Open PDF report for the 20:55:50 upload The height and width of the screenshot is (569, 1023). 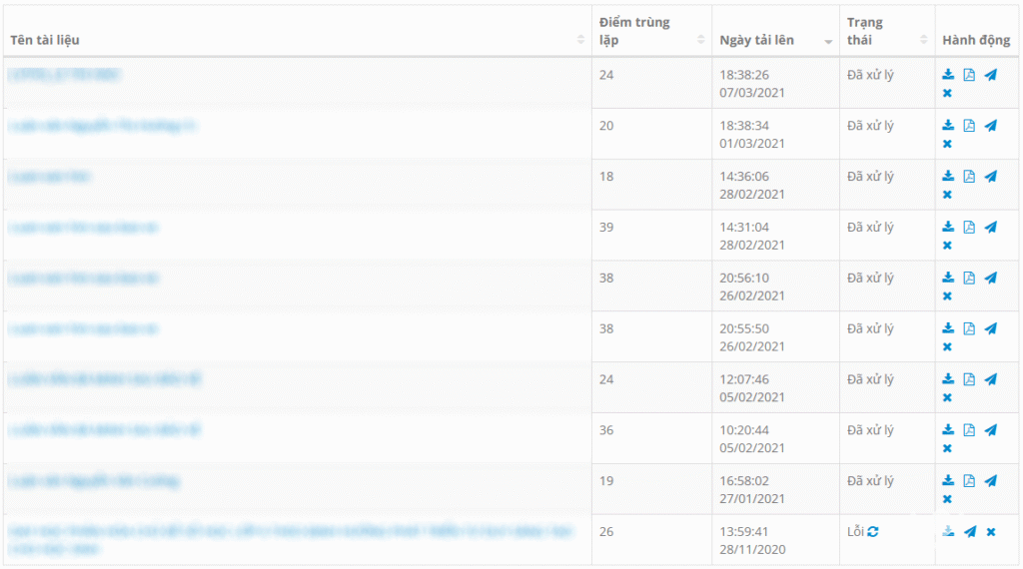(x=969, y=328)
